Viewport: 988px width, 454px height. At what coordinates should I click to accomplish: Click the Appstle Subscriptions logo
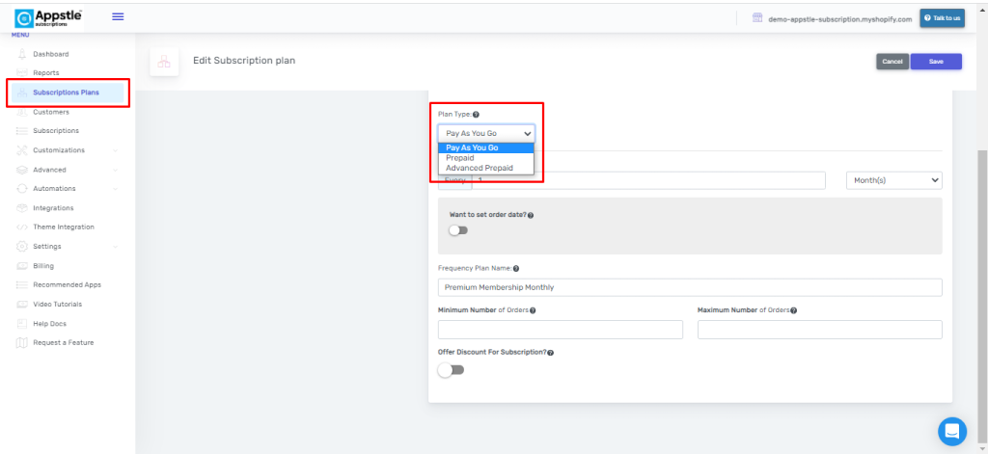(48, 16)
